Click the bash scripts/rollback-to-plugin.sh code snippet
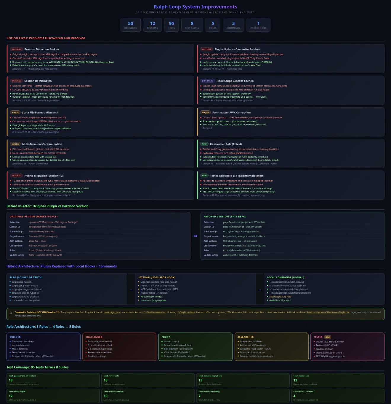Screen dimensions: 391x404 click(328, 312)
